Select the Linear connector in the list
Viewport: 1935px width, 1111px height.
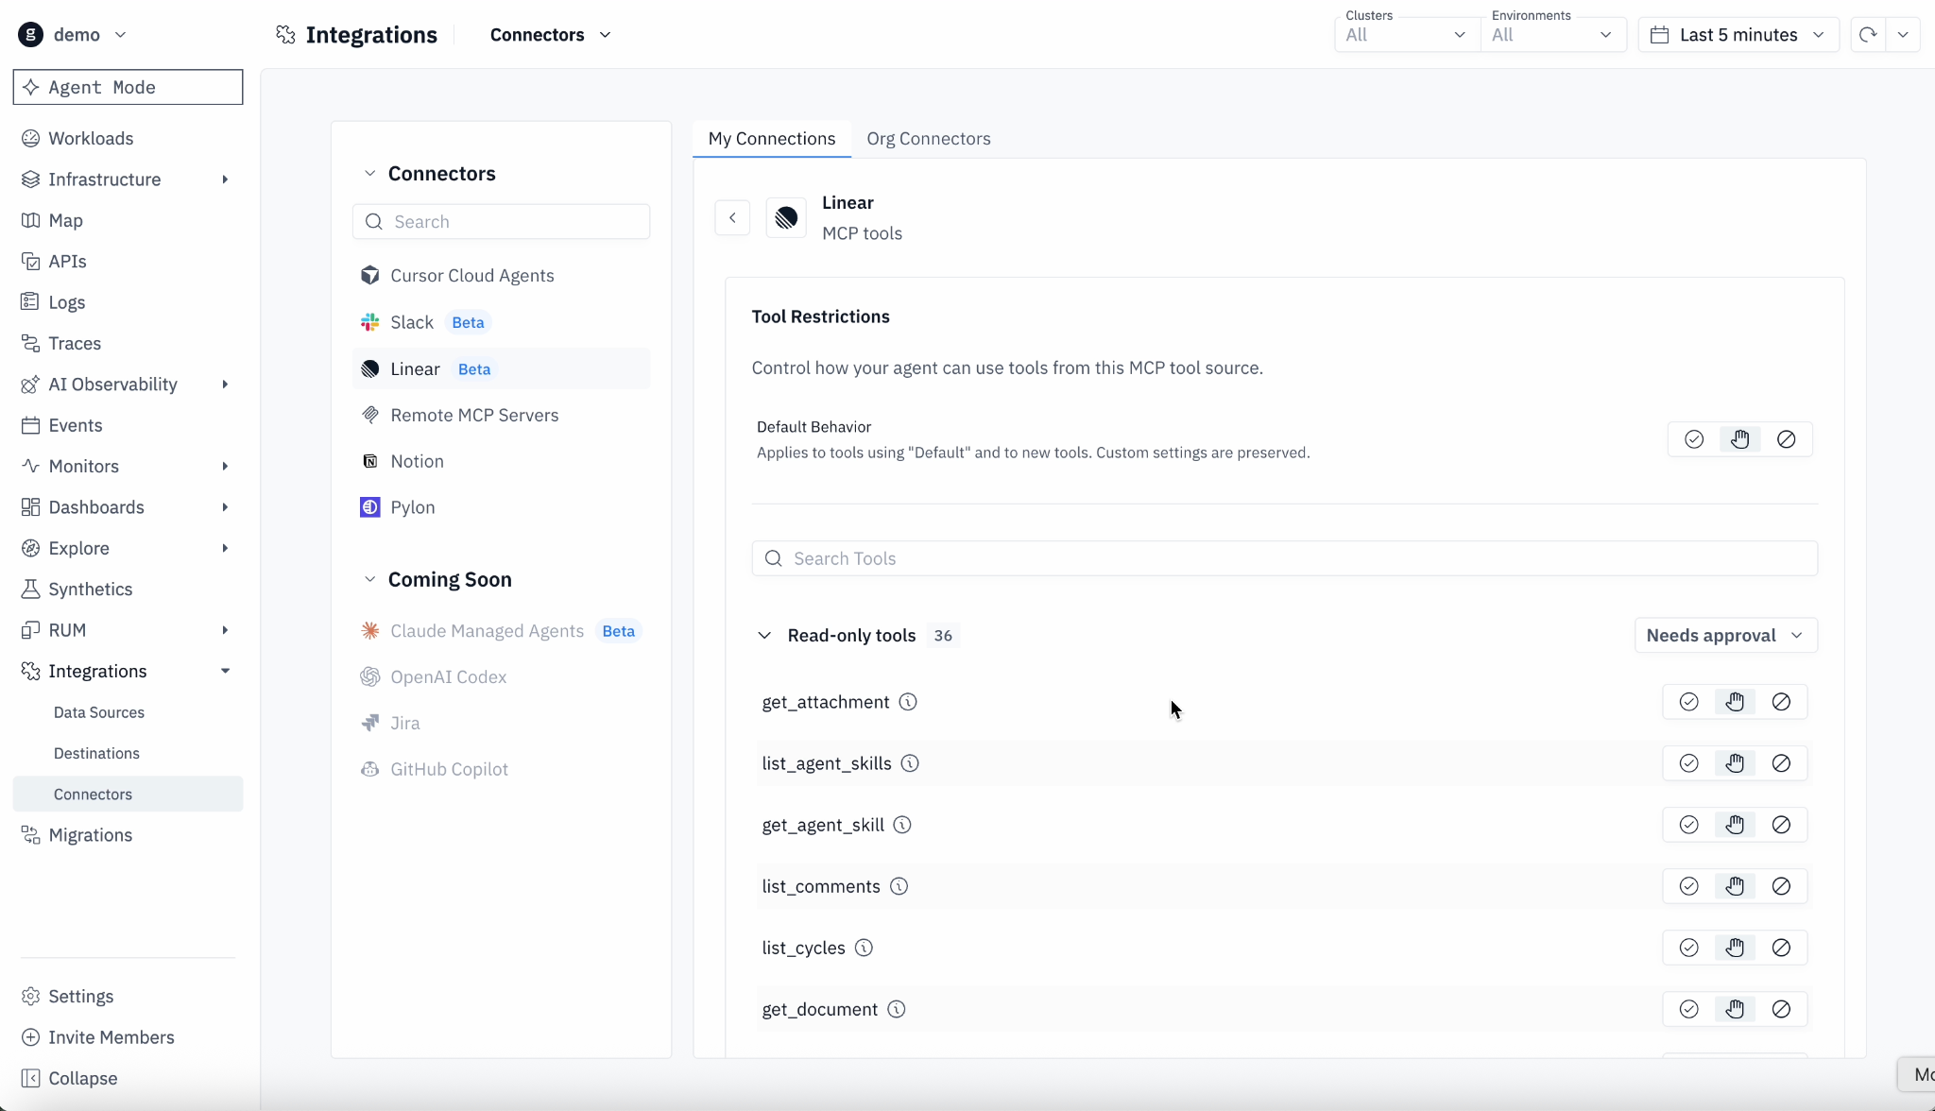click(501, 368)
